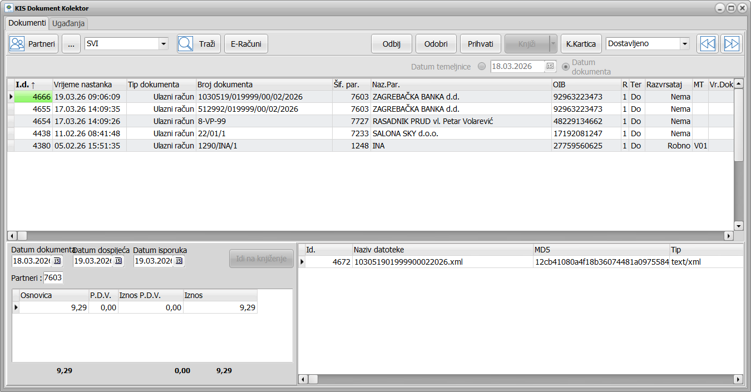
Task: Open calendar icon for Datum dokumenta
Action: click(x=57, y=261)
